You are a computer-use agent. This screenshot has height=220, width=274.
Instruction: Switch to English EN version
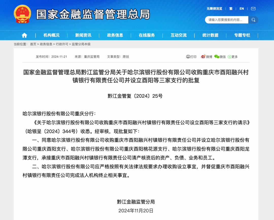pos(242,9)
